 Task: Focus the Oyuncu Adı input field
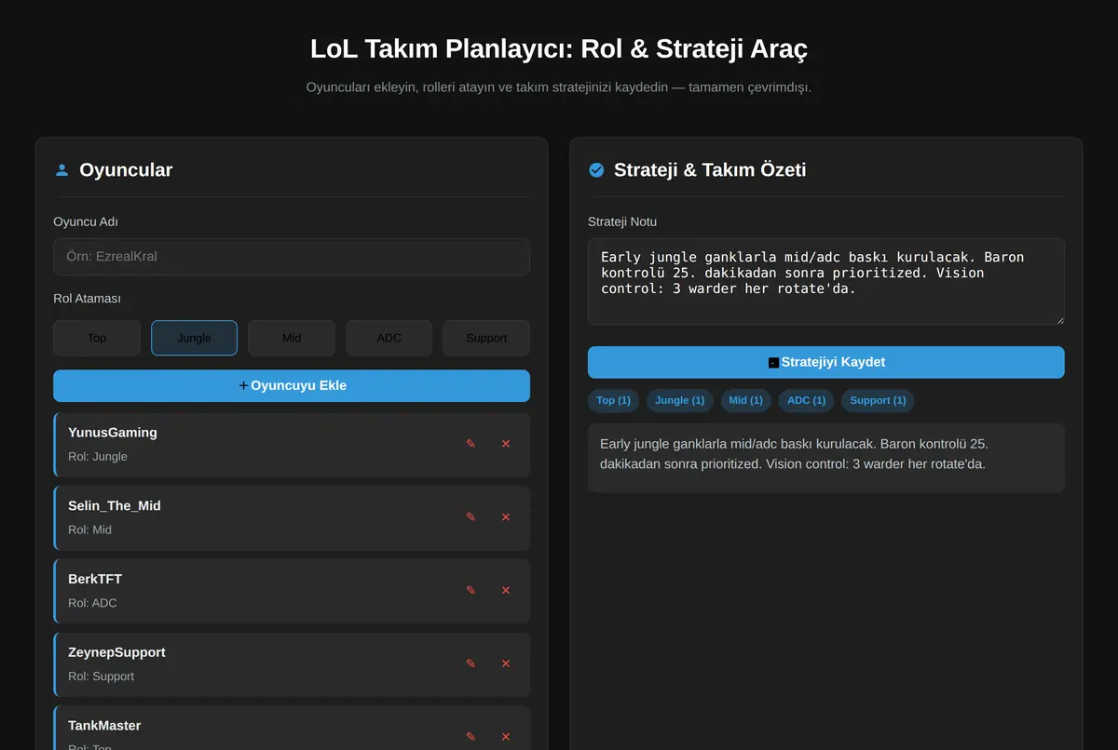coord(292,256)
